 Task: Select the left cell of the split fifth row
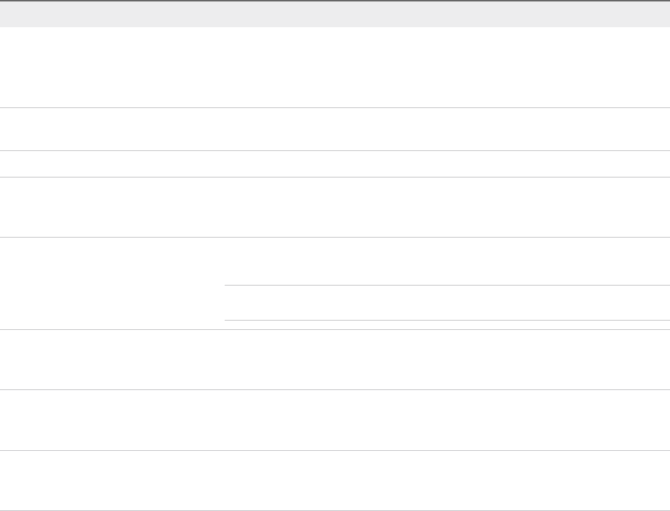coord(112,283)
